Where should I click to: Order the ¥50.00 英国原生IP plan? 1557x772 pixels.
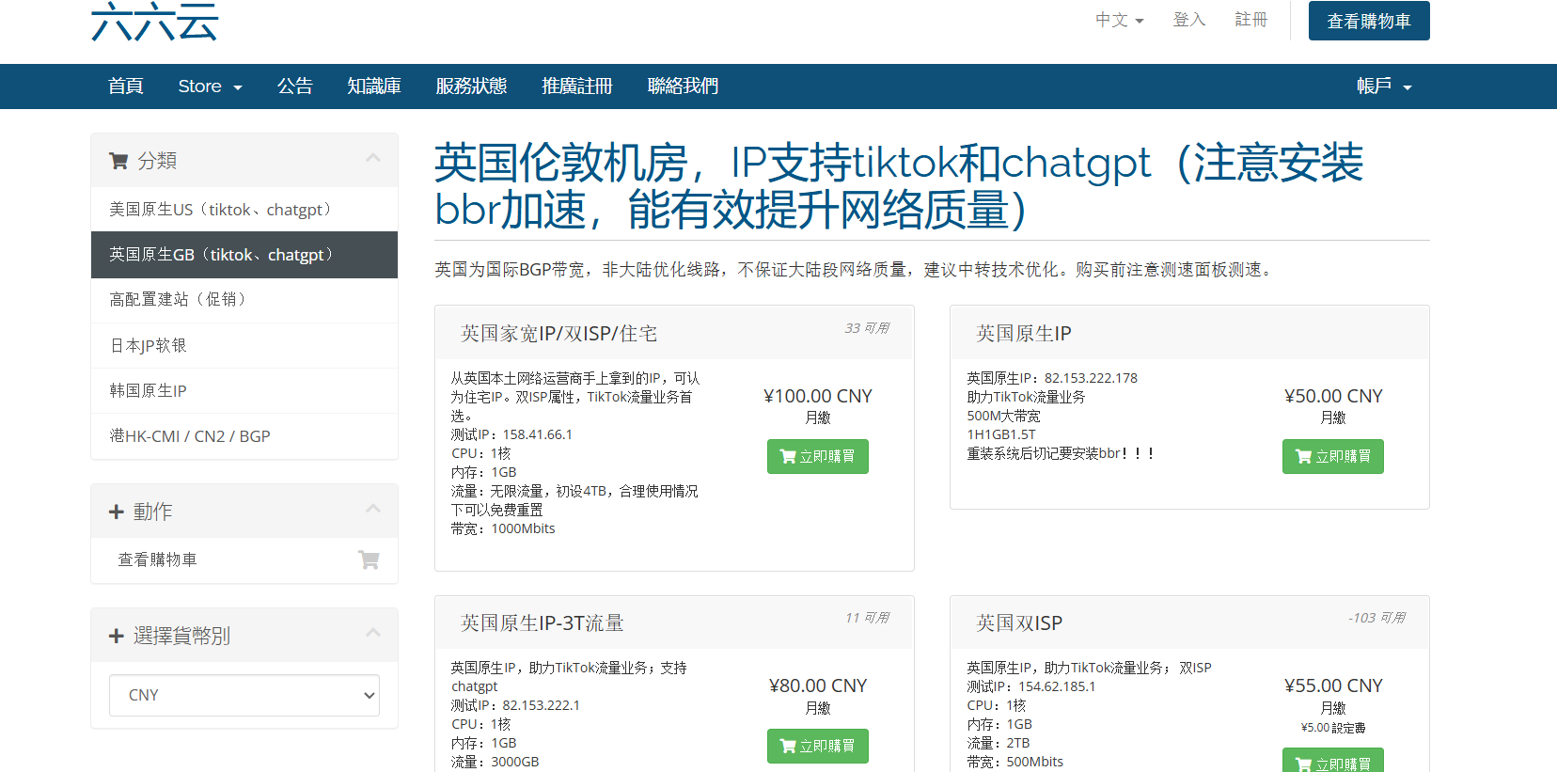[1332, 456]
